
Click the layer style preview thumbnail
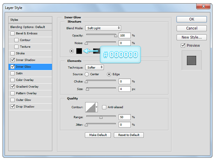tap(192, 60)
